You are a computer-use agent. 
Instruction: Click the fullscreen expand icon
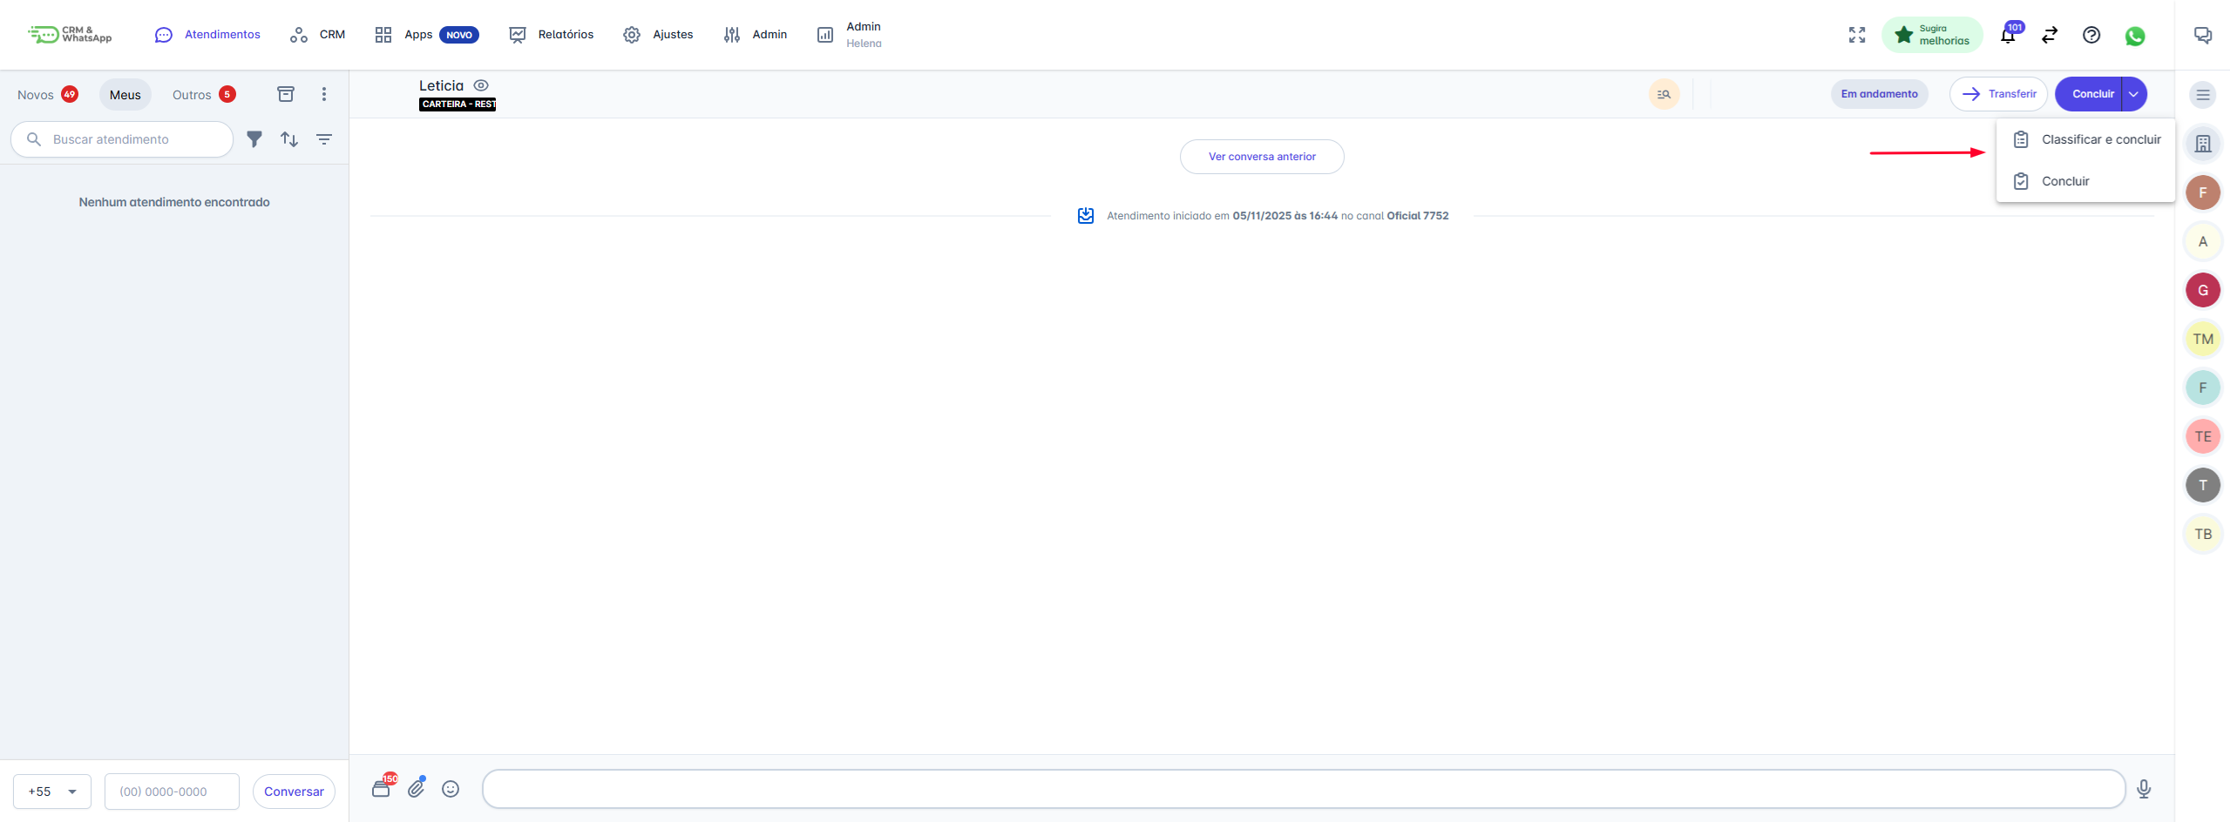coord(1857,35)
